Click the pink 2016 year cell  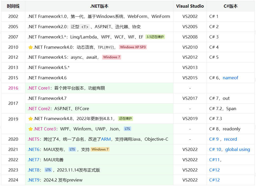13,88
